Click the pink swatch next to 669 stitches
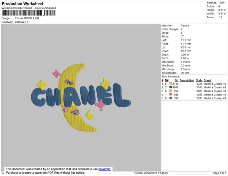Viewport: 228px width, 176px height. click(x=171, y=94)
